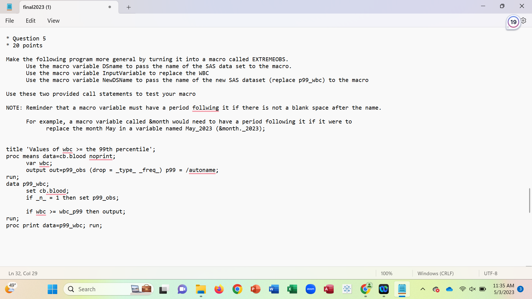Open the Edit menu
The image size is (532, 299).
30,20
